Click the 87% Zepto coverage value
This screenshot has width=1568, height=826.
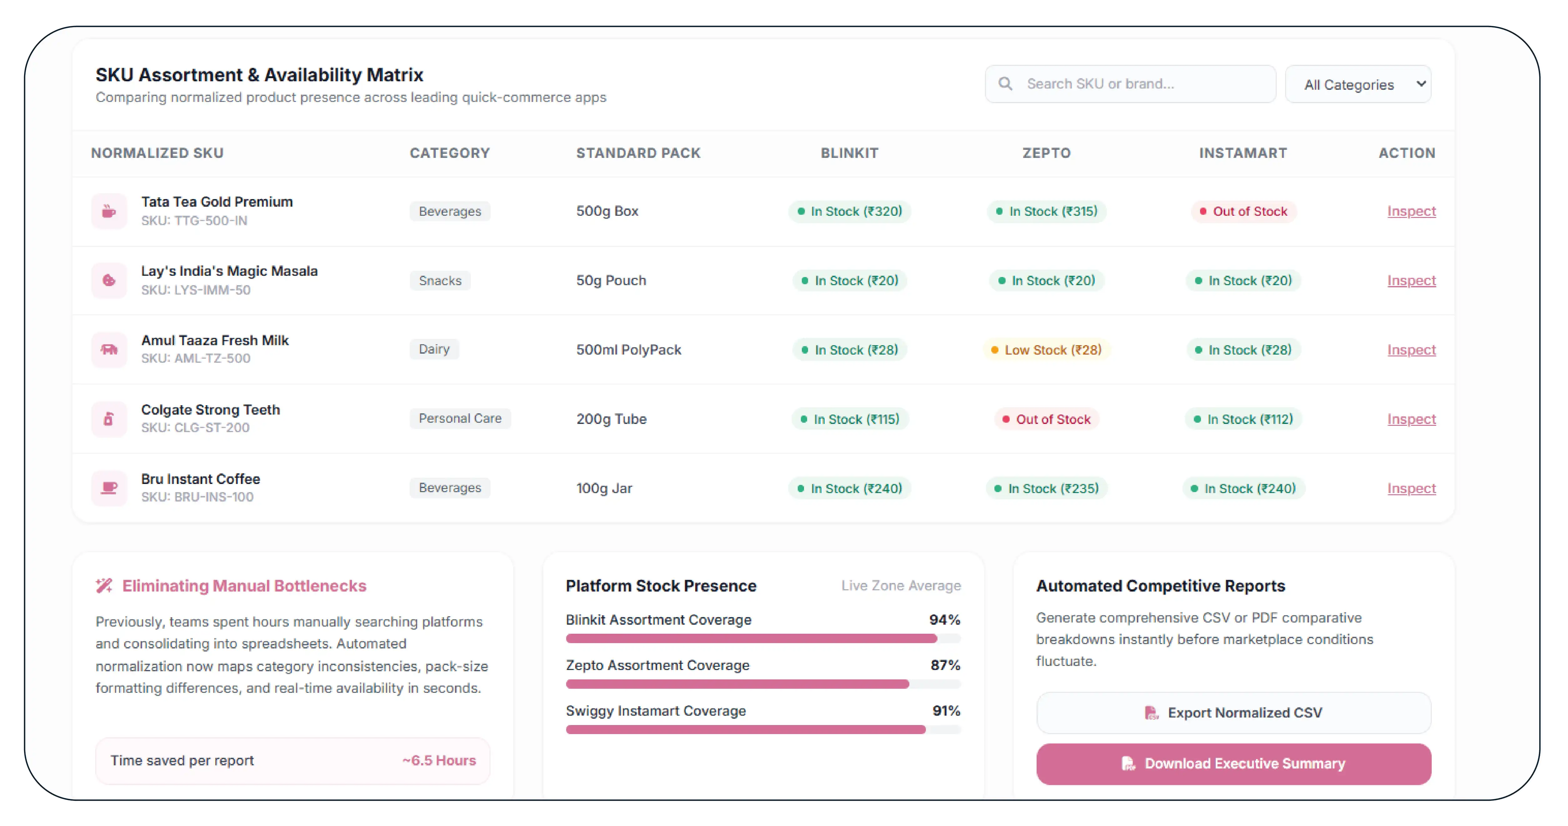pyautogui.click(x=945, y=665)
